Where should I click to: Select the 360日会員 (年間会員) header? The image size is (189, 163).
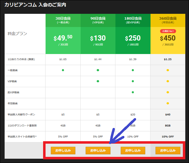[x=168, y=20]
